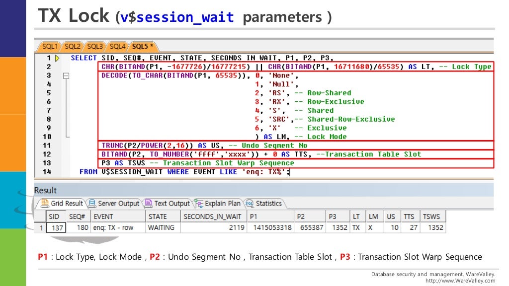Screen dimensions: 509x286
Task: Open the http://www.WareValley.com link
Action: coord(460,281)
